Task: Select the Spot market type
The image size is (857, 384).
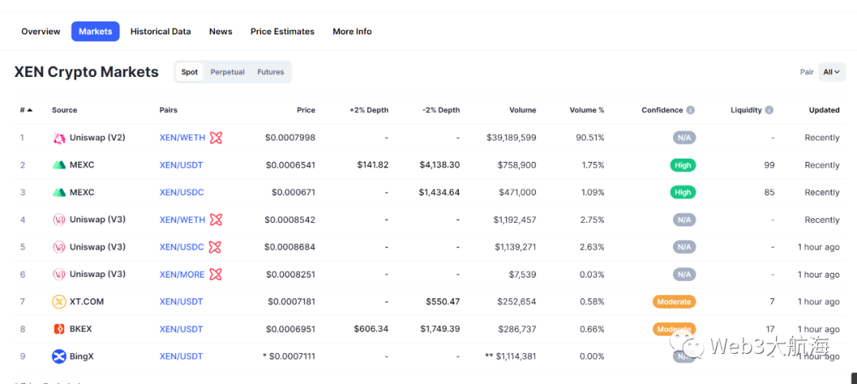Action: [x=190, y=72]
